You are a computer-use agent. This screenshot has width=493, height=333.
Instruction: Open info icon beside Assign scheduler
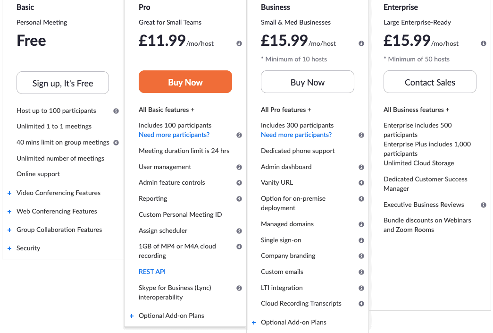coord(239,231)
